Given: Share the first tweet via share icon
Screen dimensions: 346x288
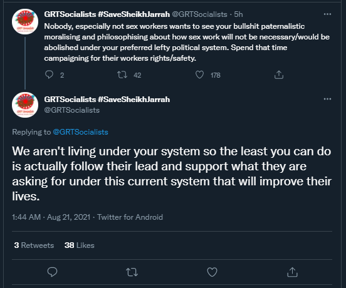Looking at the screenshot, I should (279, 75).
